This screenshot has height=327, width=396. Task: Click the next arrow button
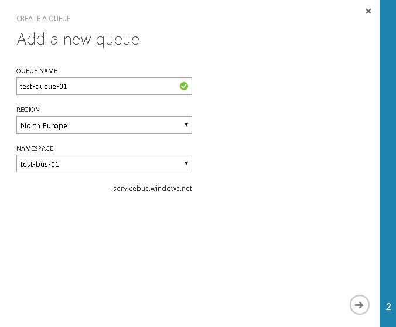[x=360, y=305]
